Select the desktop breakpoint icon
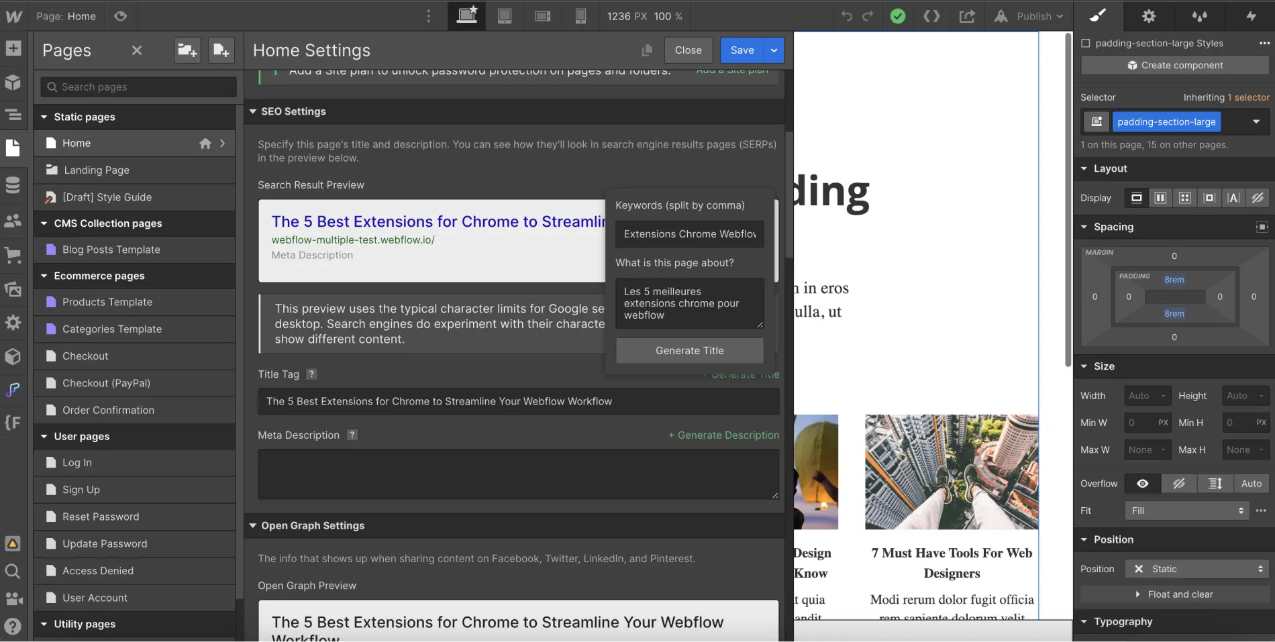Image resolution: width=1275 pixels, height=642 pixels. pyautogui.click(x=466, y=15)
